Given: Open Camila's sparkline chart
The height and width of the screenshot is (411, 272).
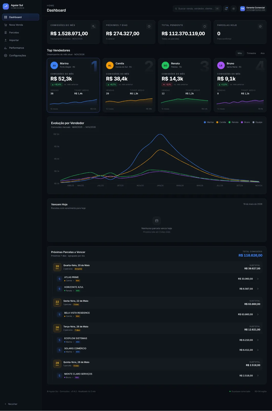Looking at the screenshot, I should click(129, 102).
